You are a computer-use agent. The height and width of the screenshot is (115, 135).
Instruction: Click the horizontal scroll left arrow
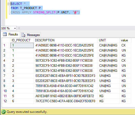19,28
